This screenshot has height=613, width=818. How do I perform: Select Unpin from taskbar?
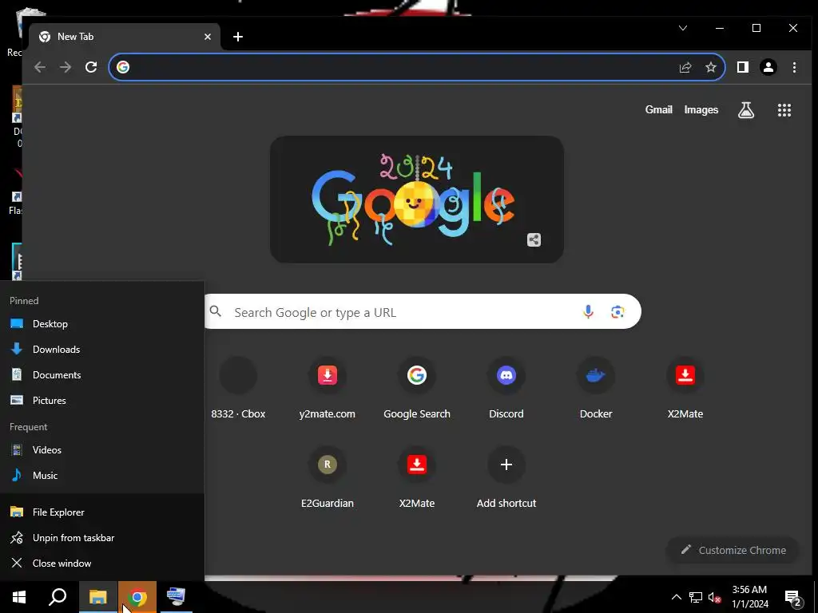pos(102,537)
